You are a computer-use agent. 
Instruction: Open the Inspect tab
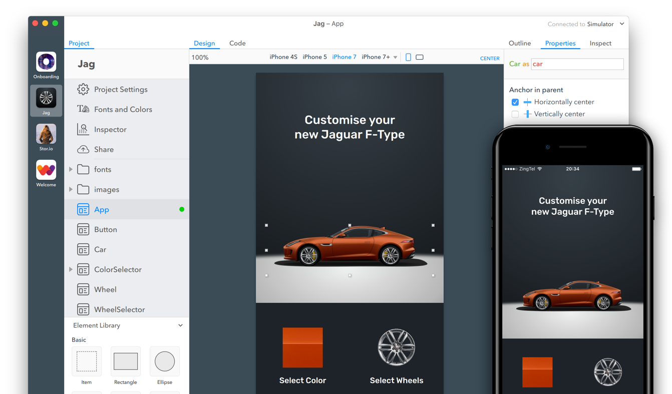600,43
